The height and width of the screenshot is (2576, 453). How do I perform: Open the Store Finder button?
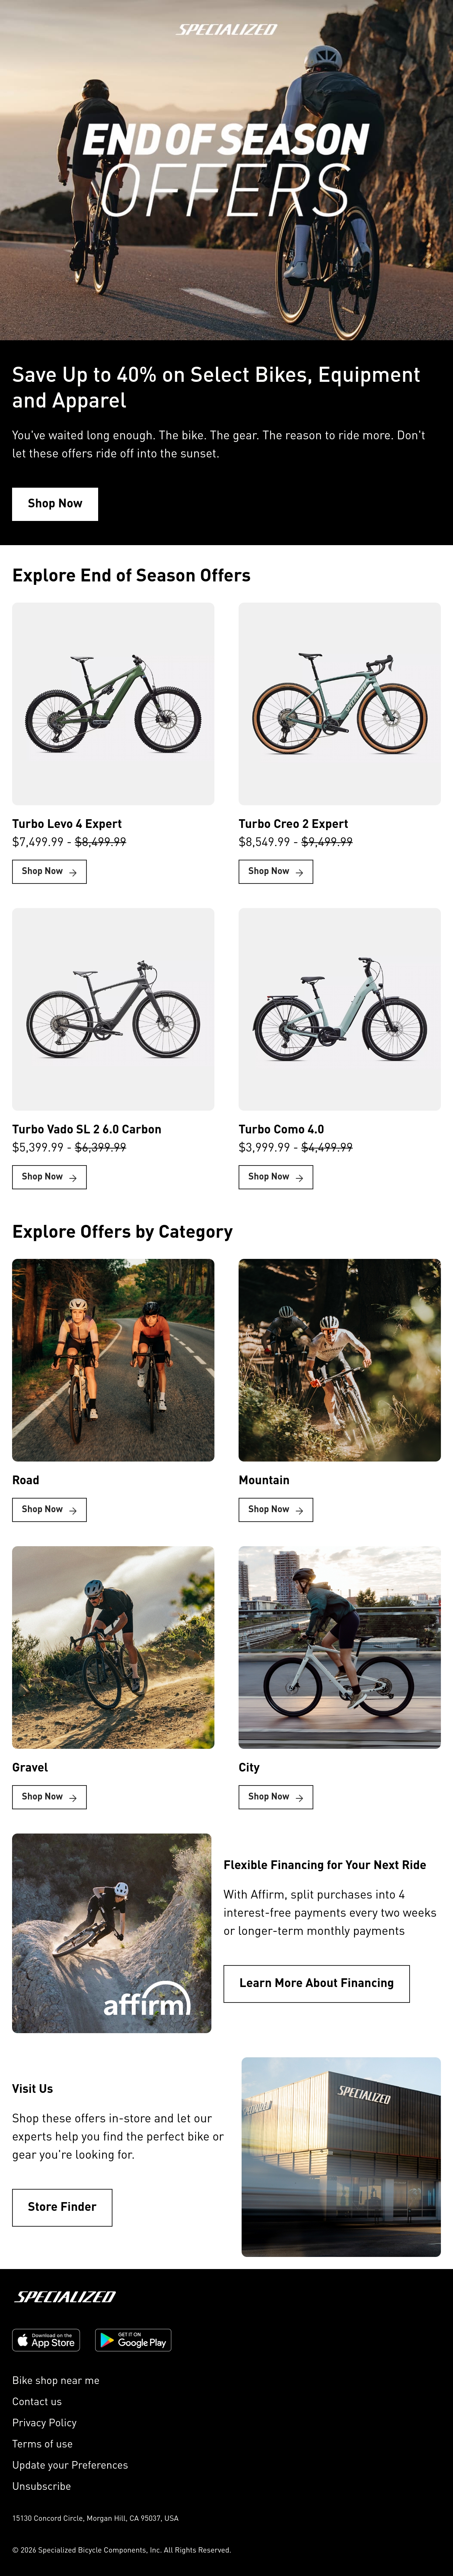coord(62,2207)
